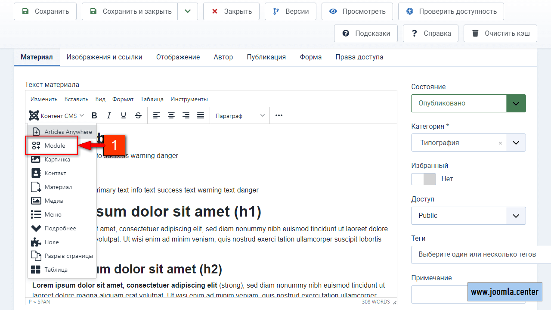Viewport: 551px width, 310px height.
Task: Open the three-dots more toolbar options
Action: 279,115
